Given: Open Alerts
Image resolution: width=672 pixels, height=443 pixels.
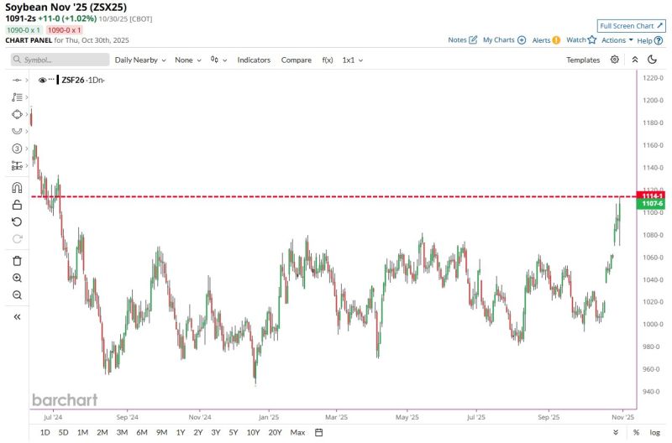Looking at the screenshot, I should coord(546,39).
